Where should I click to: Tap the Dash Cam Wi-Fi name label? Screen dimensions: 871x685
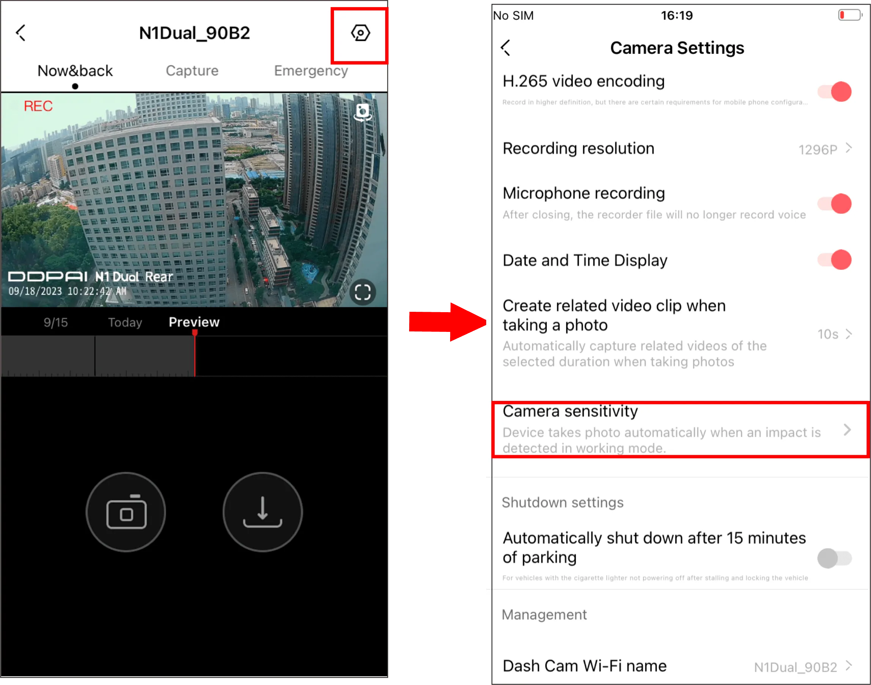[584, 666]
